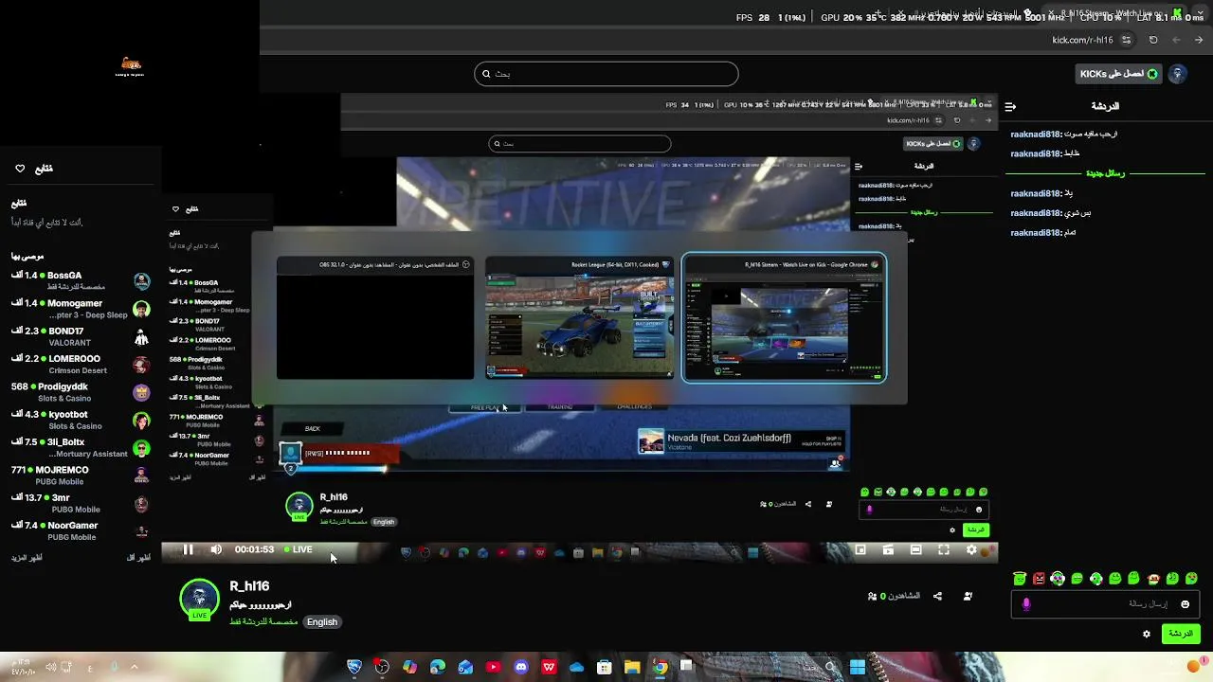Open stream player settings gear
This screenshot has height=682, width=1213.
[x=971, y=549]
